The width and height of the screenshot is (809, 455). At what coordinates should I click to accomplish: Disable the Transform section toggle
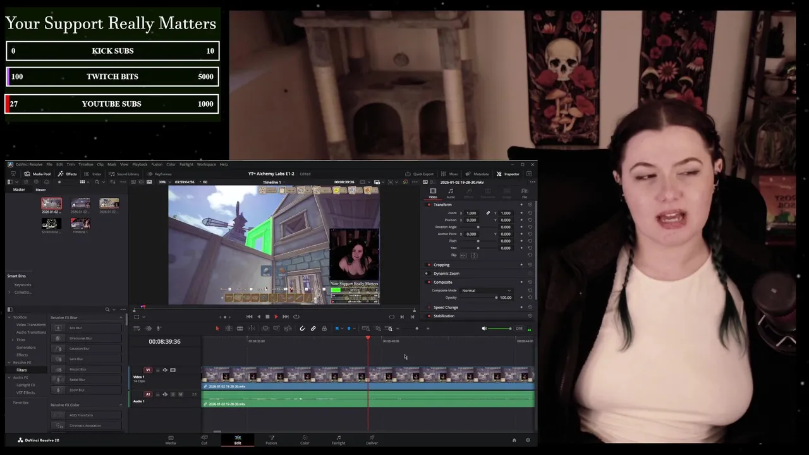point(429,205)
